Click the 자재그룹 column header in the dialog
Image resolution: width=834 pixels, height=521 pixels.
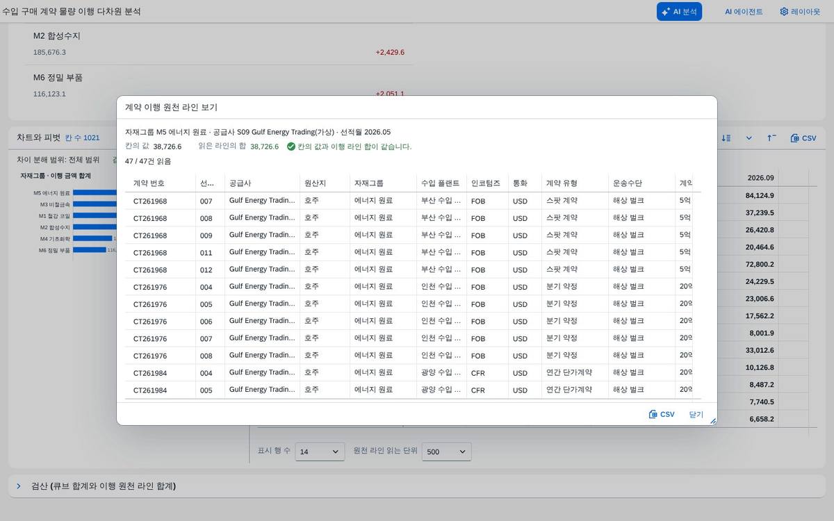(383, 183)
